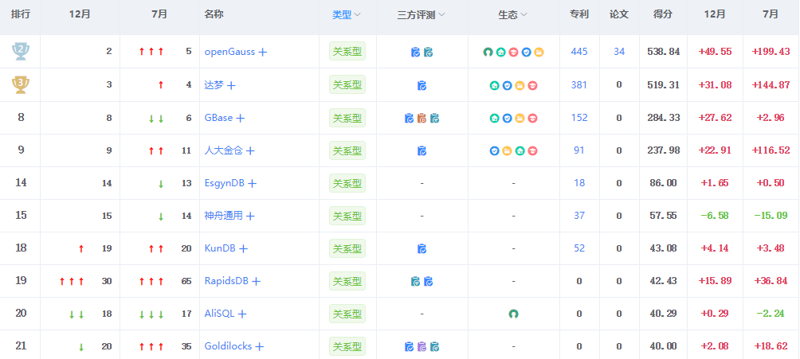Screen dimensions: 800x359
Task: Click the evaluation badge icon in 人大金仓 row
Action: pyautogui.click(x=422, y=150)
